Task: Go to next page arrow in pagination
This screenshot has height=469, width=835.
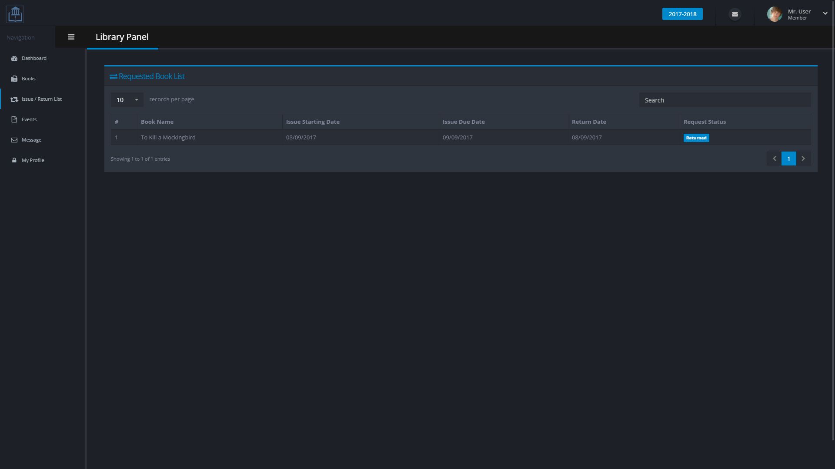Action: pyautogui.click(x=803, y=159)
